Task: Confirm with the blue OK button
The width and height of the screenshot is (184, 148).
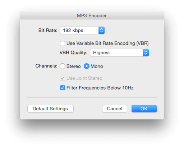Action: tap(144, 109)
